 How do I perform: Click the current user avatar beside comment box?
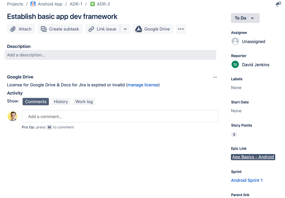(x=13, y=116)
